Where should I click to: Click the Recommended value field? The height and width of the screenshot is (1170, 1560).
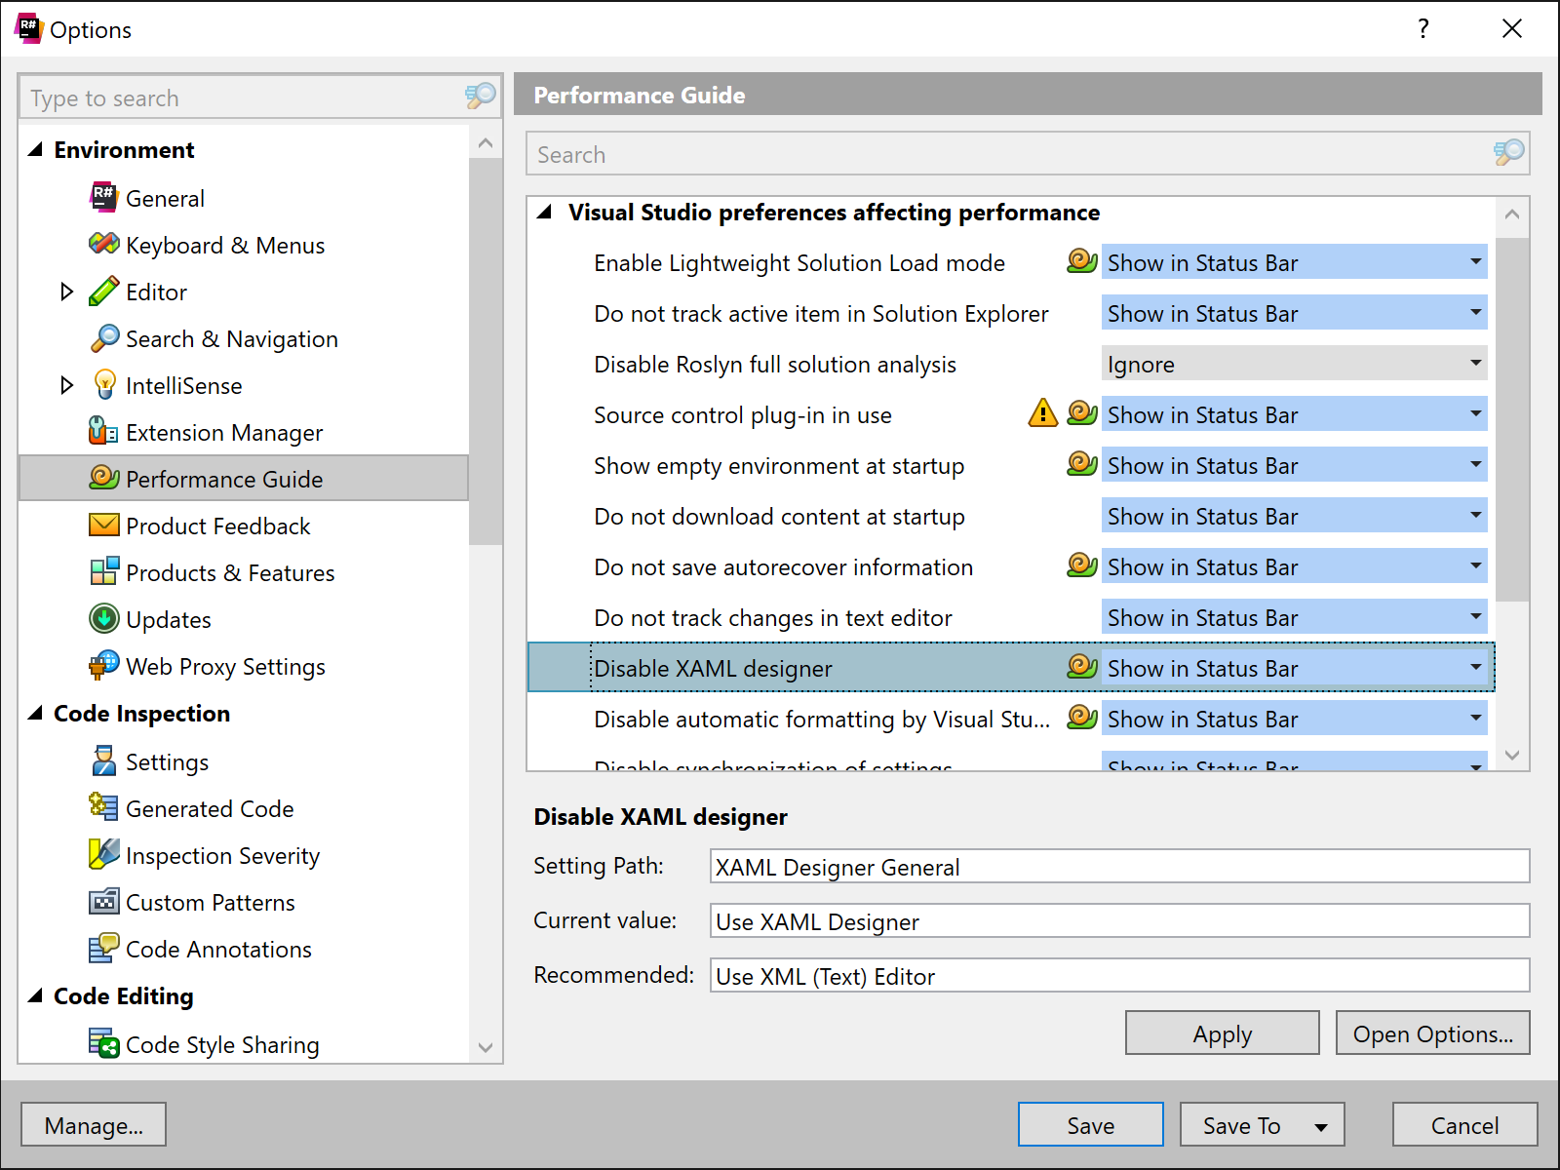point(1119,975)
